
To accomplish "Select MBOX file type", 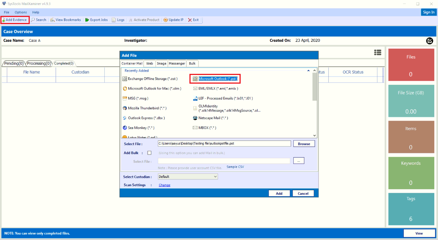I will 205,128.
